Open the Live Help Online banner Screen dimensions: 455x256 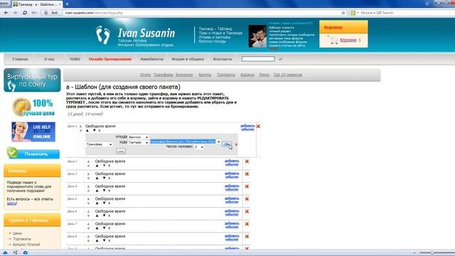pos(33,132)
